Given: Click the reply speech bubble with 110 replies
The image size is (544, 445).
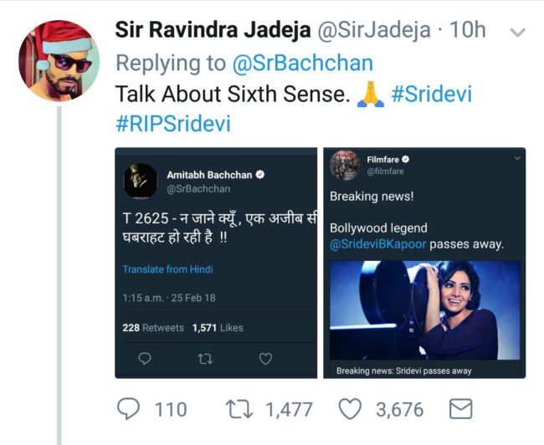Looking at the screenshot, I should pos(127,410).
